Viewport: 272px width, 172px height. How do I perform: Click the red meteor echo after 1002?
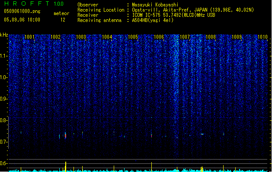point(65,135)
